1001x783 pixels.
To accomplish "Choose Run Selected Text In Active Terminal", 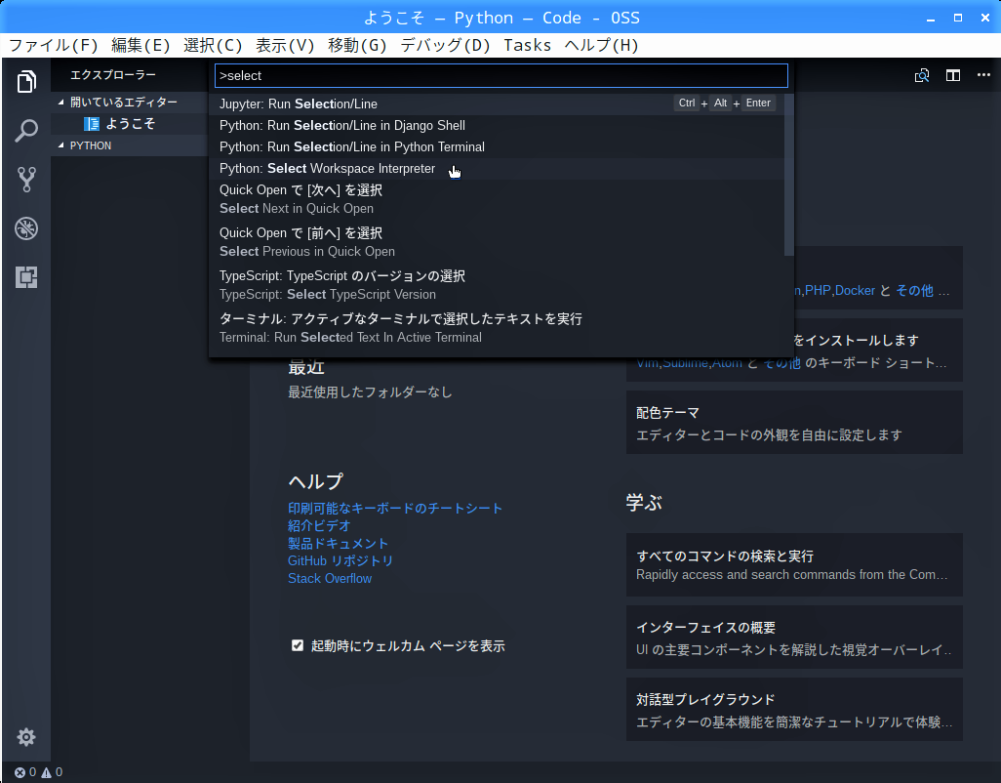I will [497, 328].
